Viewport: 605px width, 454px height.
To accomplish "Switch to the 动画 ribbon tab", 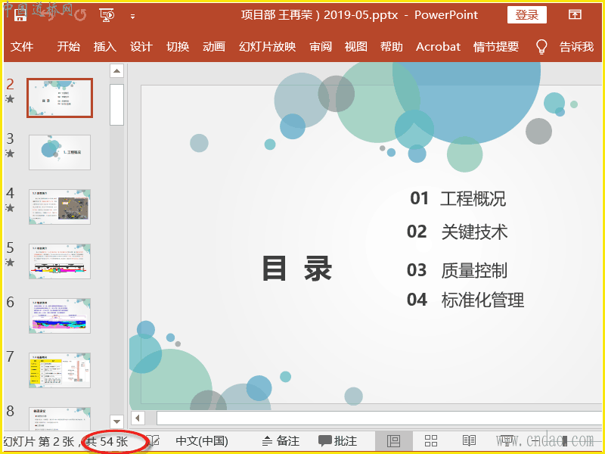I will (214, 47).
